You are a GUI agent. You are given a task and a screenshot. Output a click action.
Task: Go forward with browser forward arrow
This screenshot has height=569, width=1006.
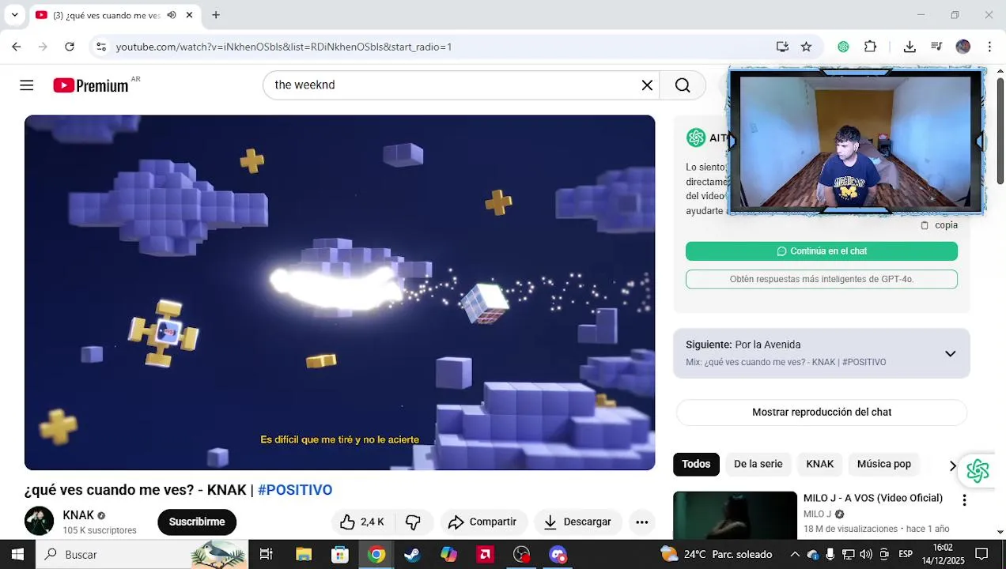click(43, 47)
